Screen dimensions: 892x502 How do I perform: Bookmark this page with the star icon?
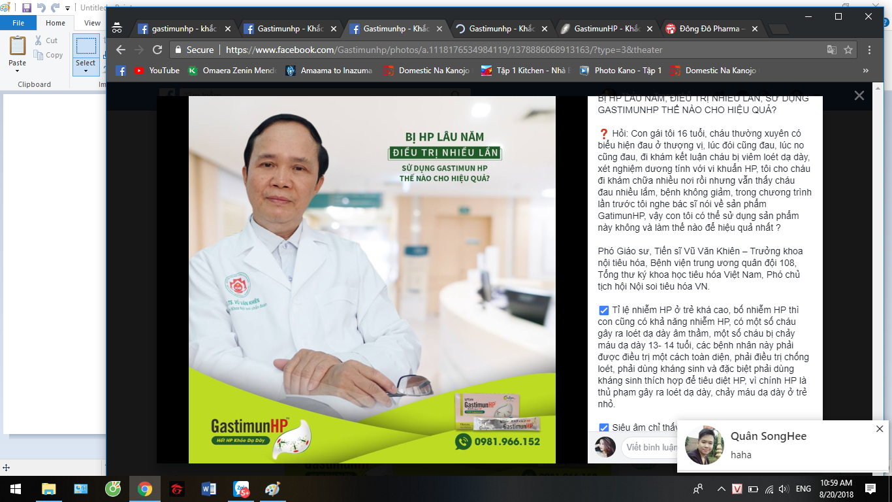coord(848,50)
